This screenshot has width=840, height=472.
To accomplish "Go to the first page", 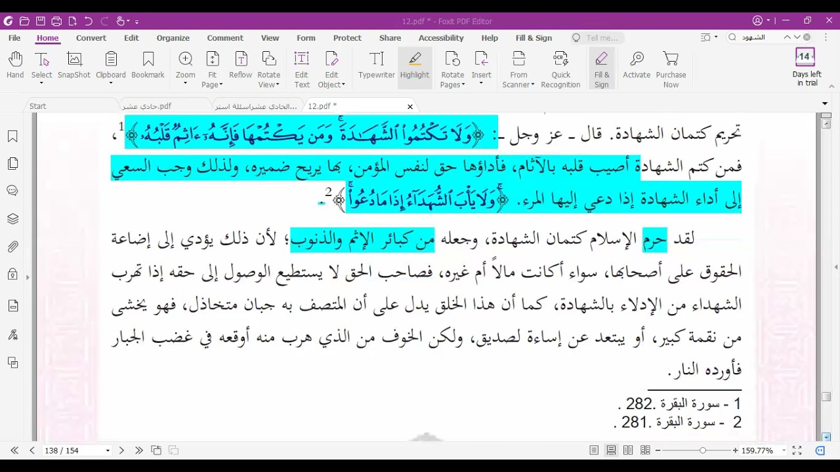I will tap(14, 450).
